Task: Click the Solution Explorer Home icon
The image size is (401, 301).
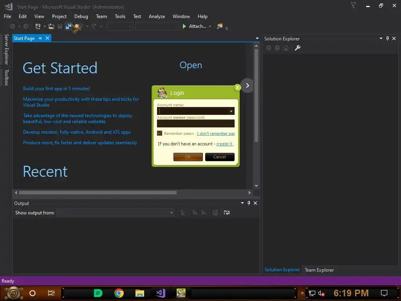Action: coord(286,48)
